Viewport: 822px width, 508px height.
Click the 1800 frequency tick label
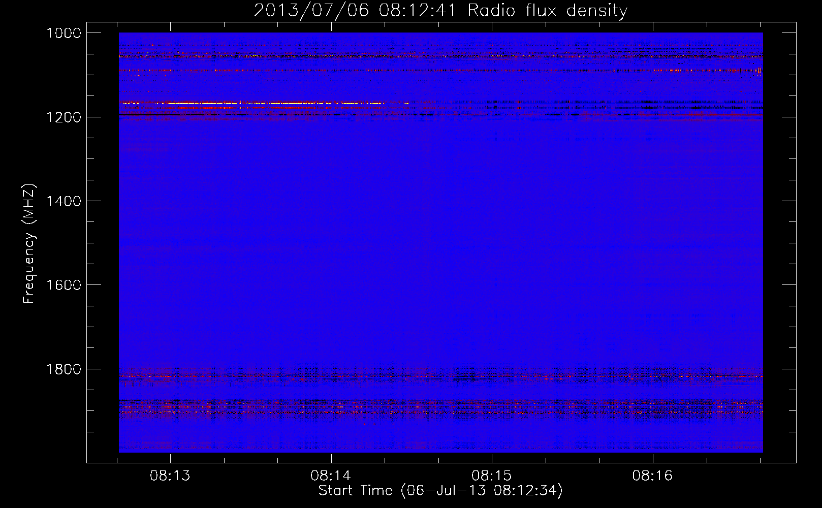tap(64, 369)
